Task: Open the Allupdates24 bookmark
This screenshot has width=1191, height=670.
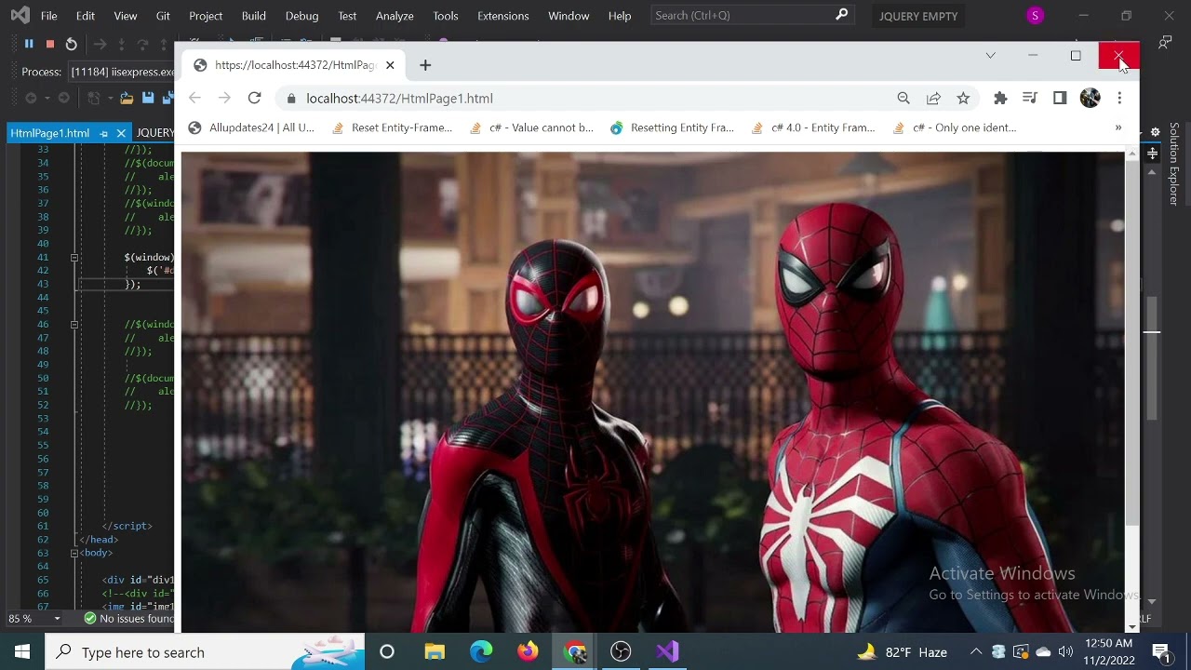Action: pyautogui.click(x=251, y=127)
